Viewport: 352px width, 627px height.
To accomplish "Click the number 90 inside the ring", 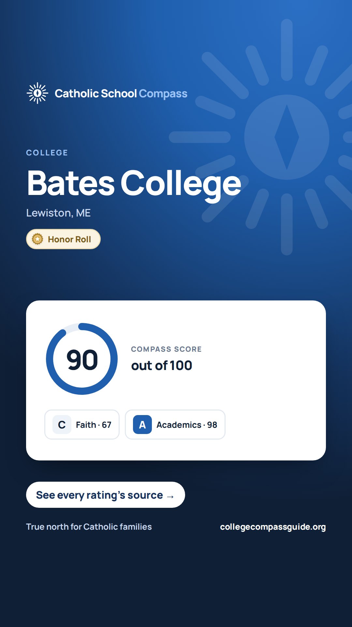I will pos(82,360).
